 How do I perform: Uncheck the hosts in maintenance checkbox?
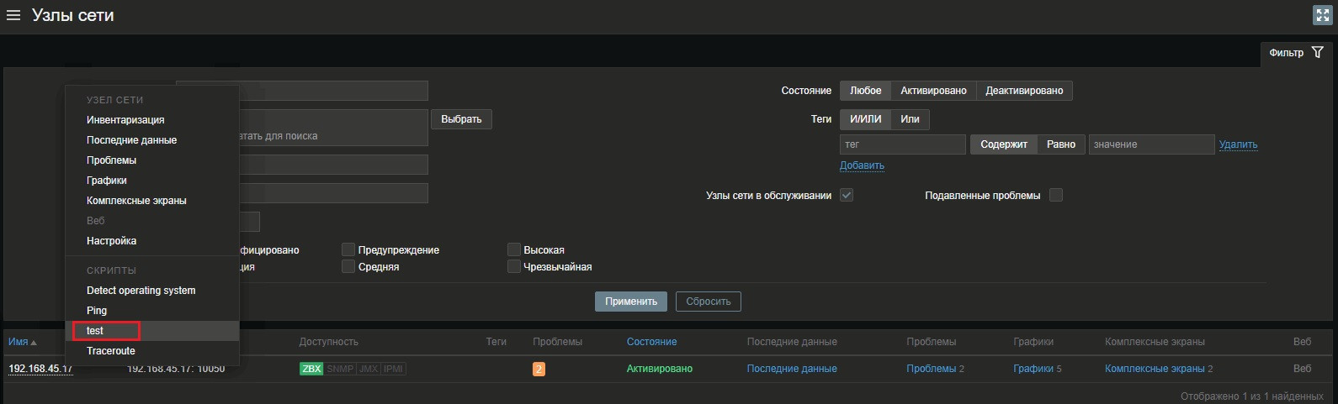pyautogui.click(x=847, y=195)
